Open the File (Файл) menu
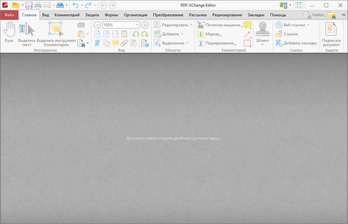Screen dimensions: 348x224 coord(9,15)
